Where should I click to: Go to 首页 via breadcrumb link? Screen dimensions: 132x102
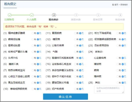pyautogui.click(x=116, y=5)
